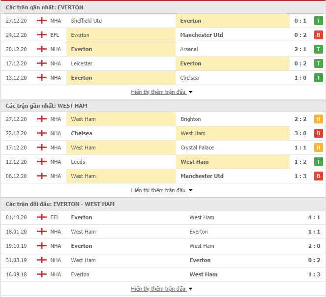This screenshot has height=297, width=326.
Task: Click England flag icon on 16.09.18 match row
Action: click(42, 274)
